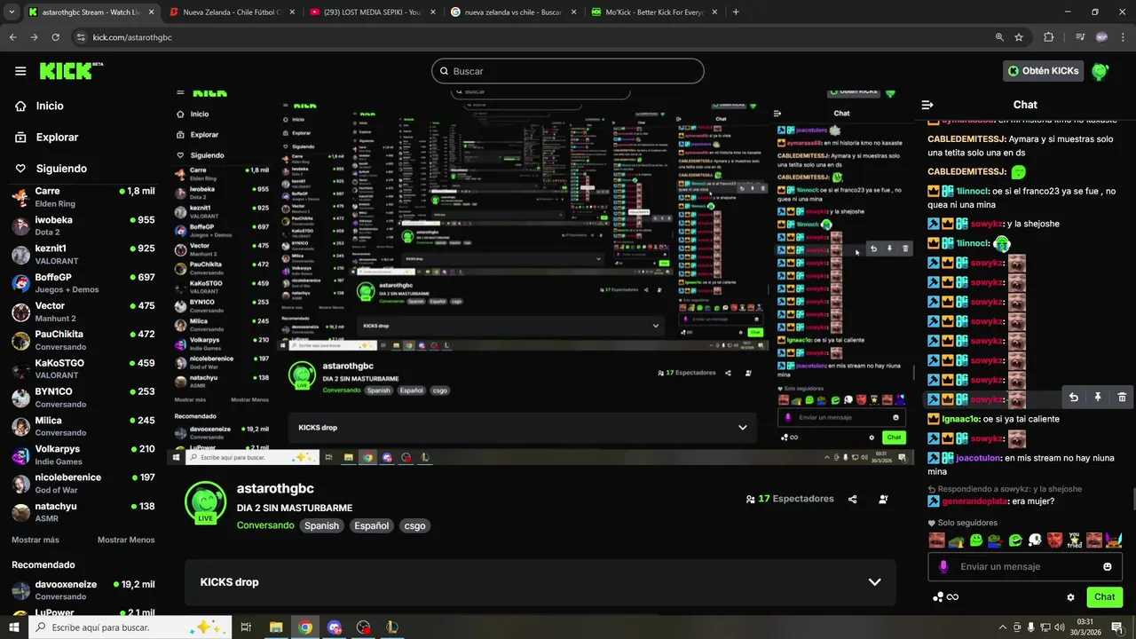Click the Spanish tag
The width and height of the screenshot is (1136, 639).
coord(321,525)
